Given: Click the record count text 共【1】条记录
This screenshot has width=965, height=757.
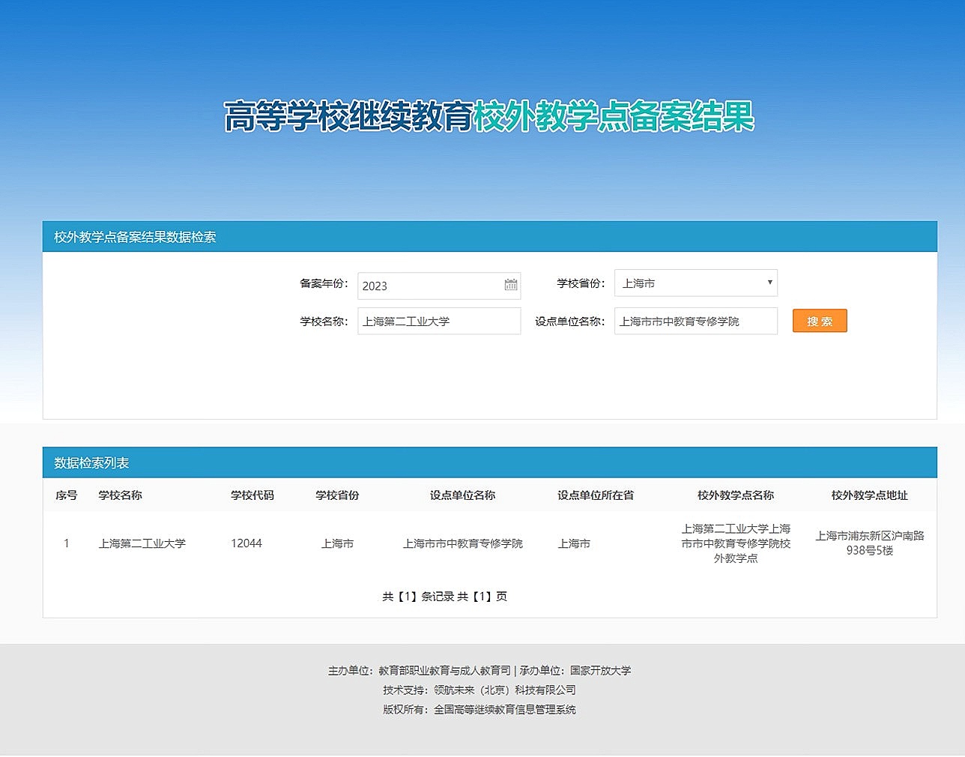Looking at the screenshot, I should point(418,597).
